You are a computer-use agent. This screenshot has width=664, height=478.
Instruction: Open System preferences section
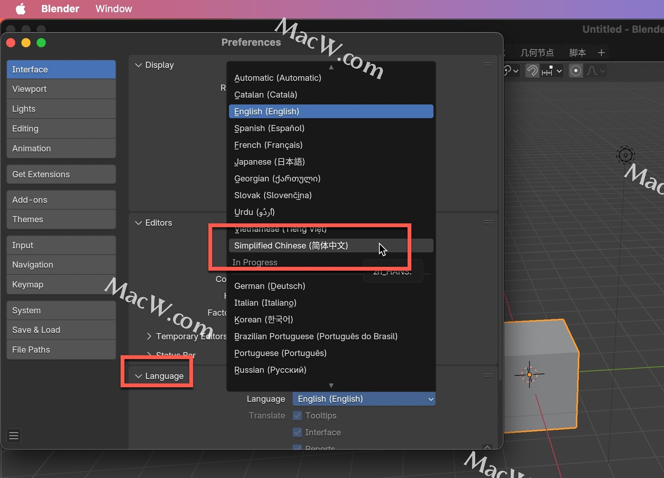point(61,310)
